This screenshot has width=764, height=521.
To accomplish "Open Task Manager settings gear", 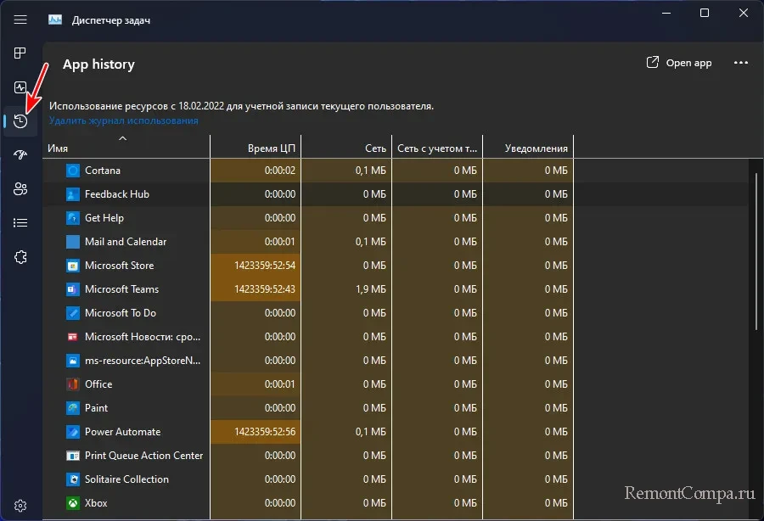I will pyautogui.click(x=20, y=506).
